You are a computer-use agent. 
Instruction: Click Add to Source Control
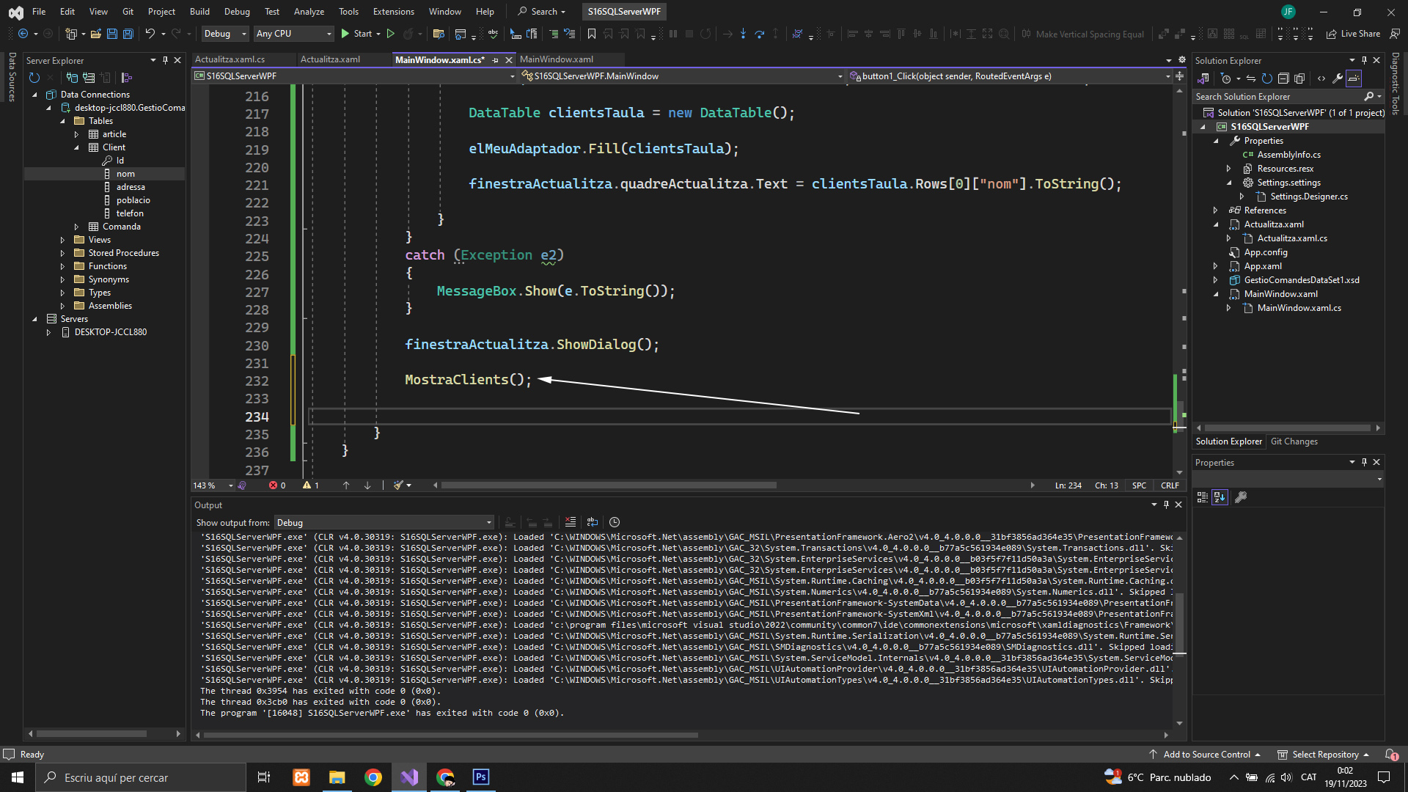[x=1206, y=755]
